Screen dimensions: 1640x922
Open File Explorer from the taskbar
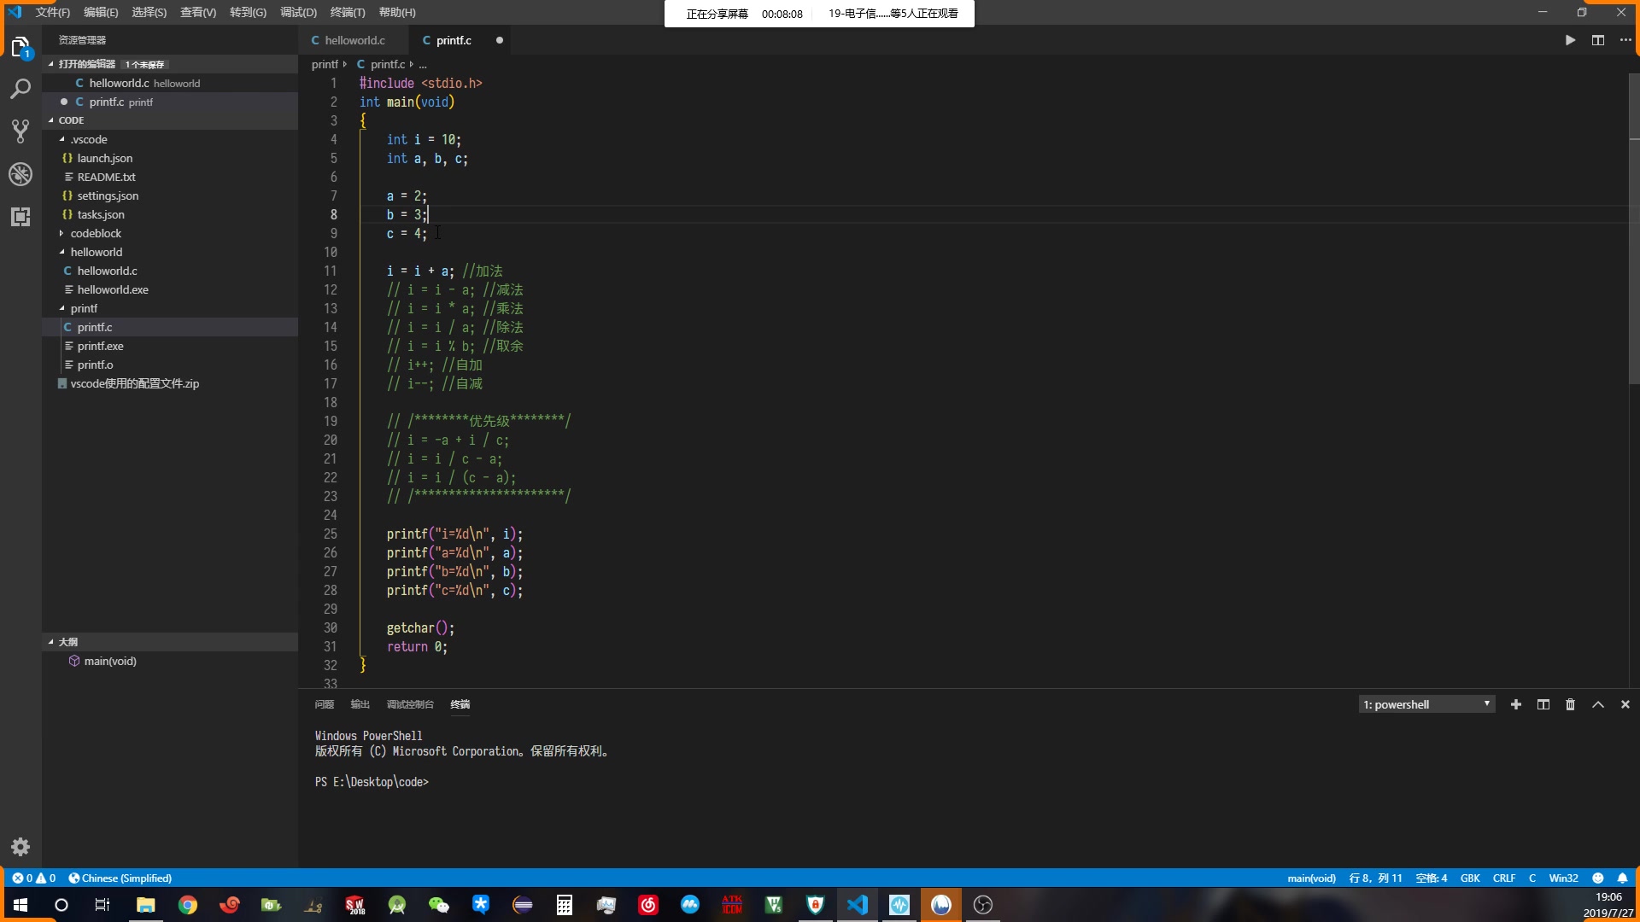coord(146,905)
